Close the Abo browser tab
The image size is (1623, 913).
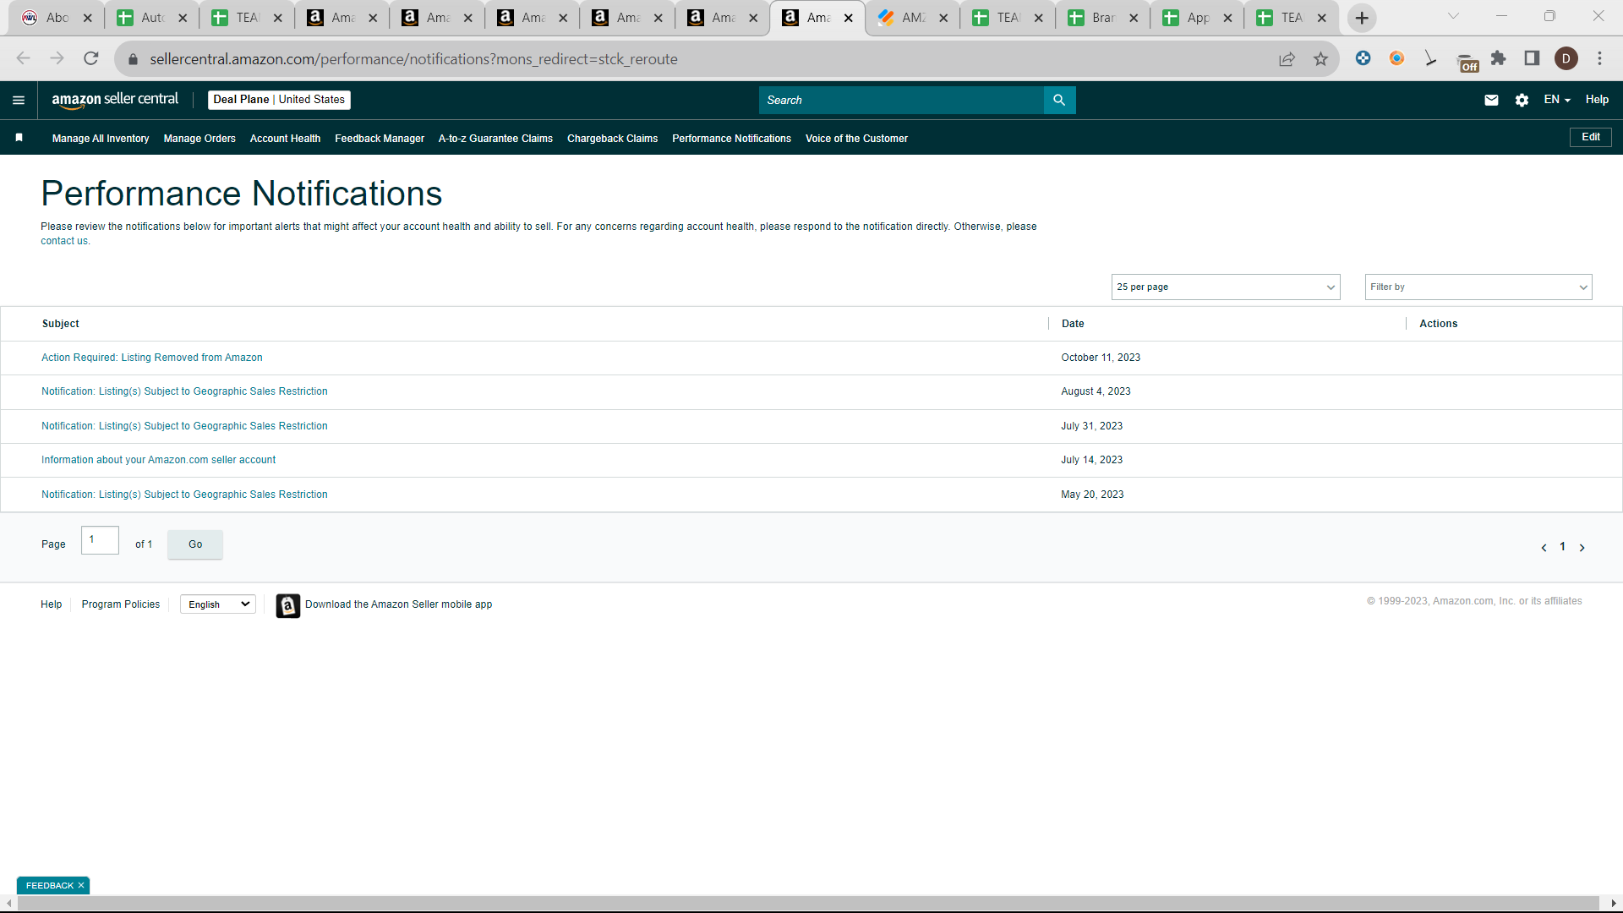tap(87, 18)
